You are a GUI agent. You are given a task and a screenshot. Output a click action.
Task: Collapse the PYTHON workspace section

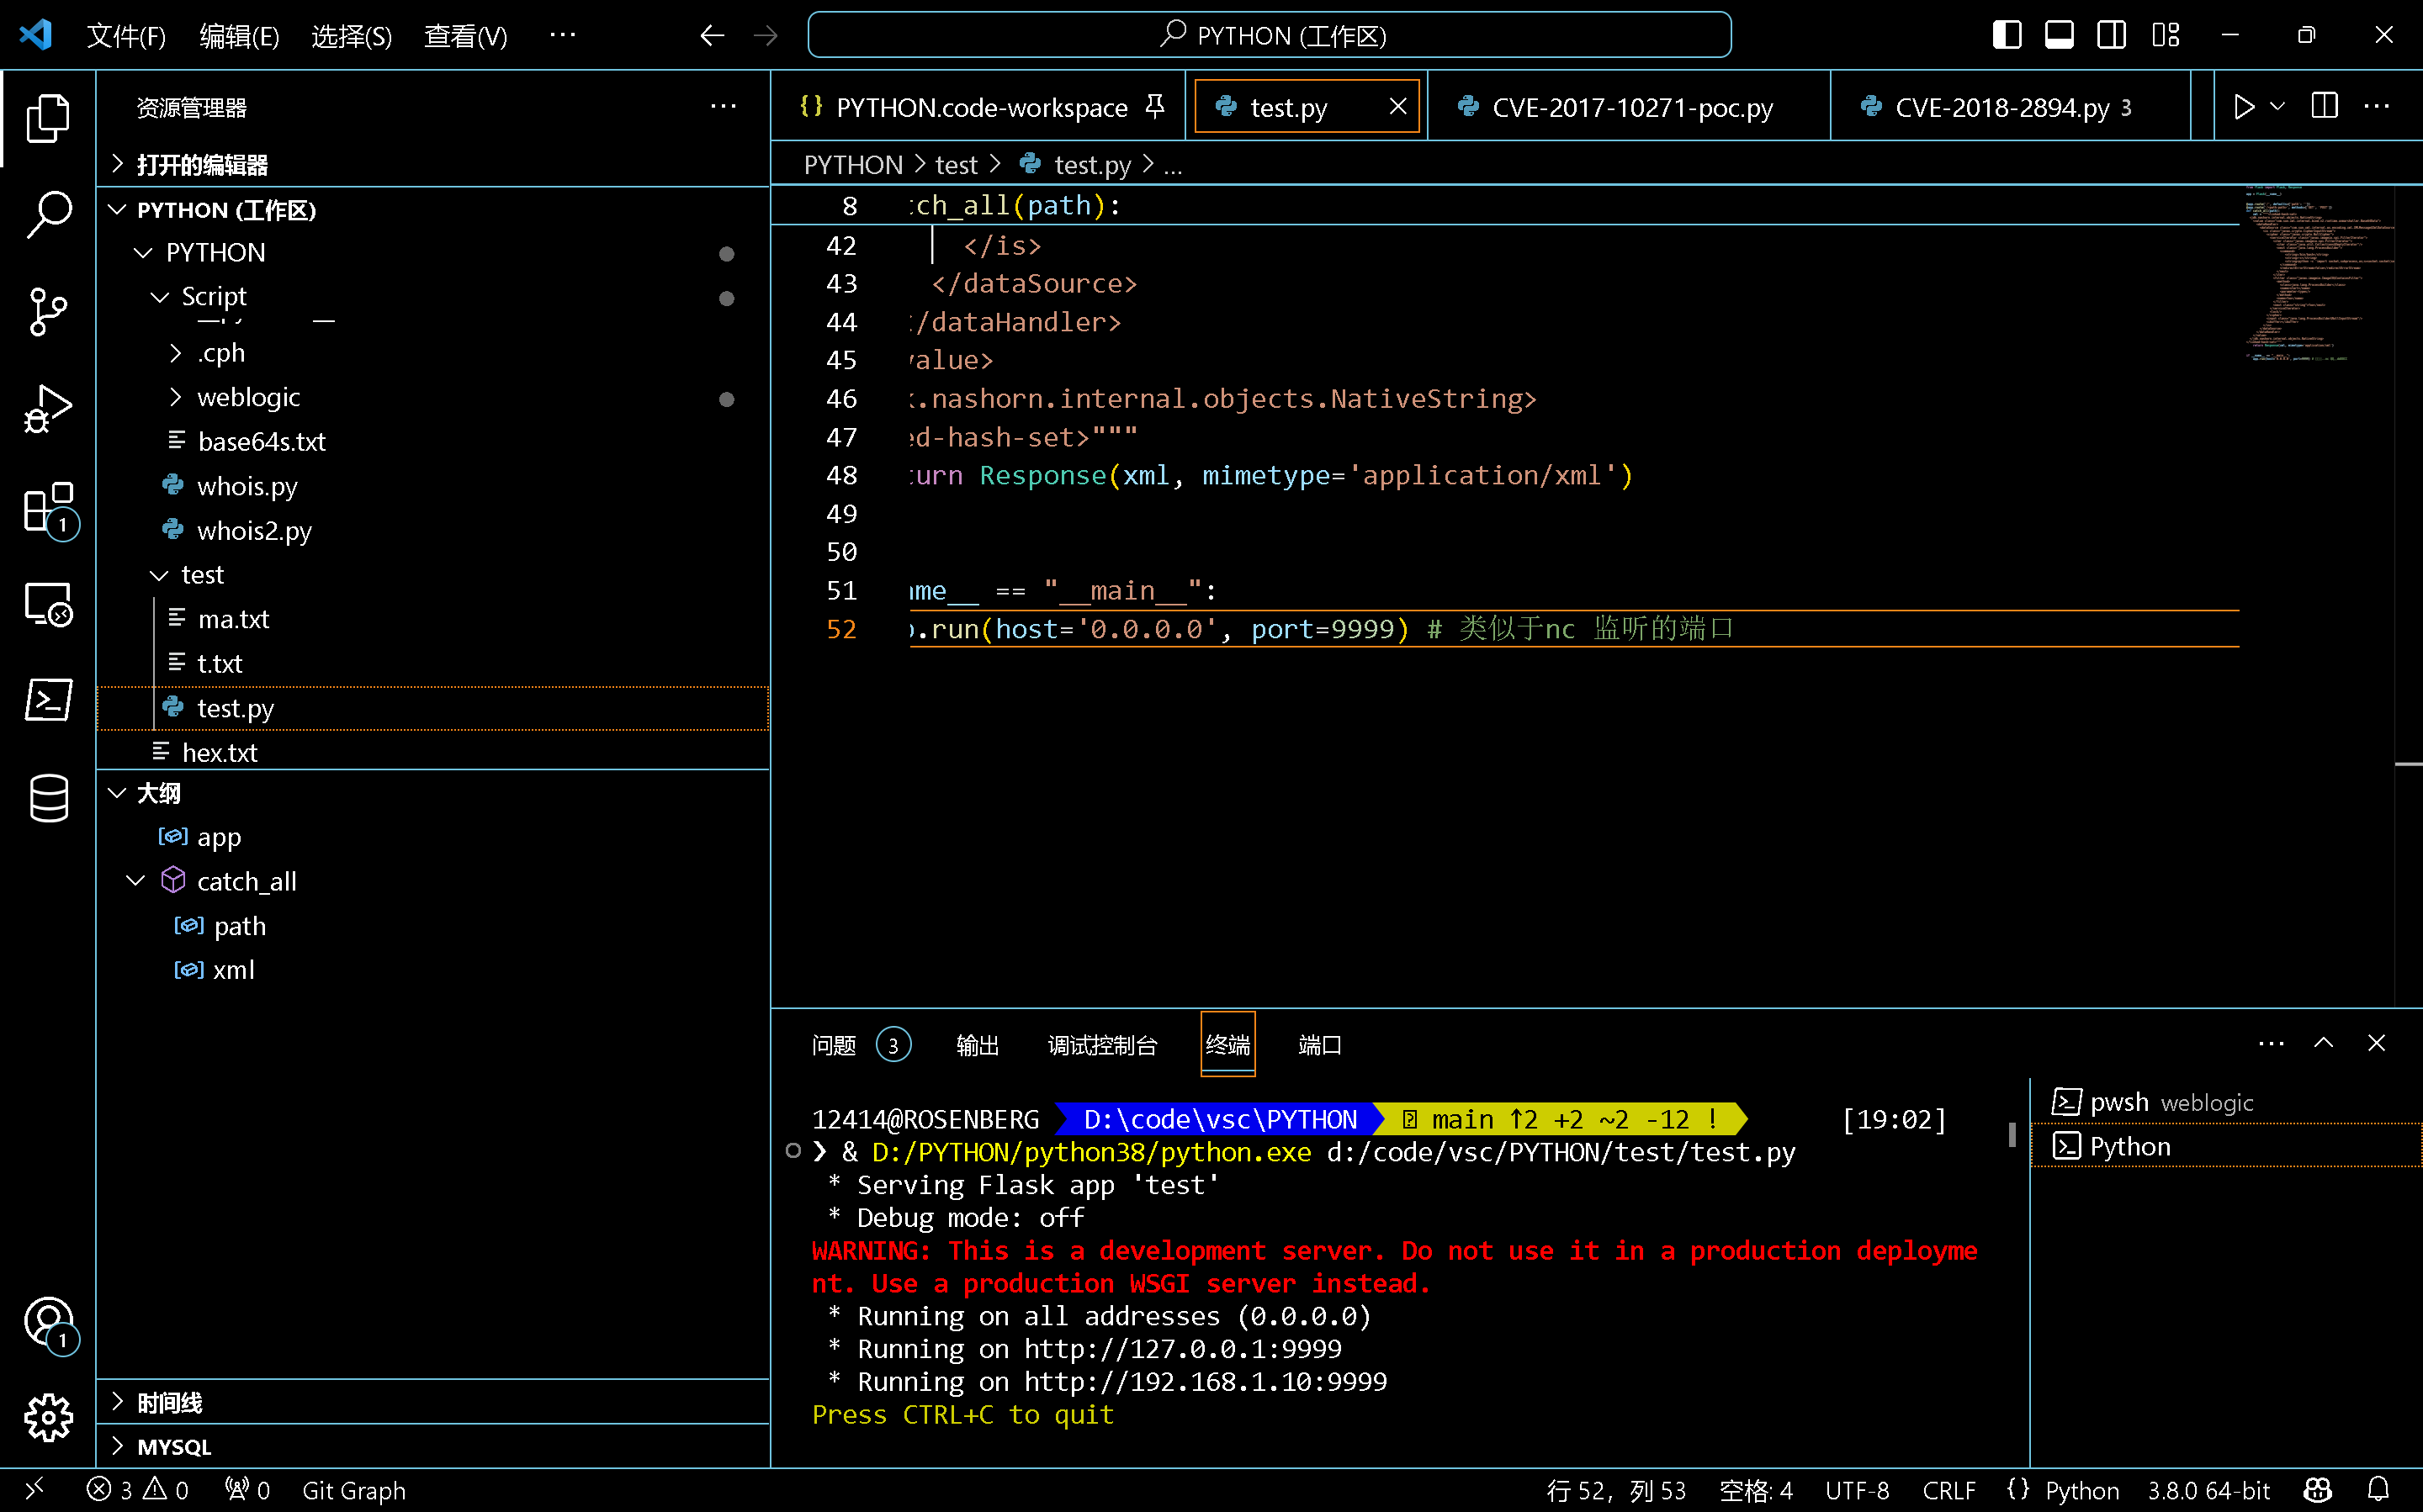coord(118,209)
